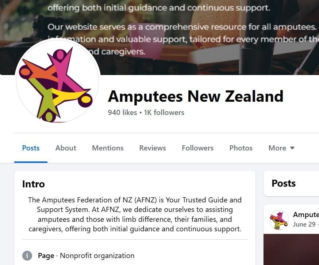
Task: Click the 940 likes link
Action: click(122, 112)
